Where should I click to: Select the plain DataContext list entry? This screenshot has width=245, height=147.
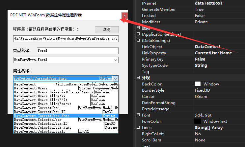pyautogui.click(x=66, y=84)
